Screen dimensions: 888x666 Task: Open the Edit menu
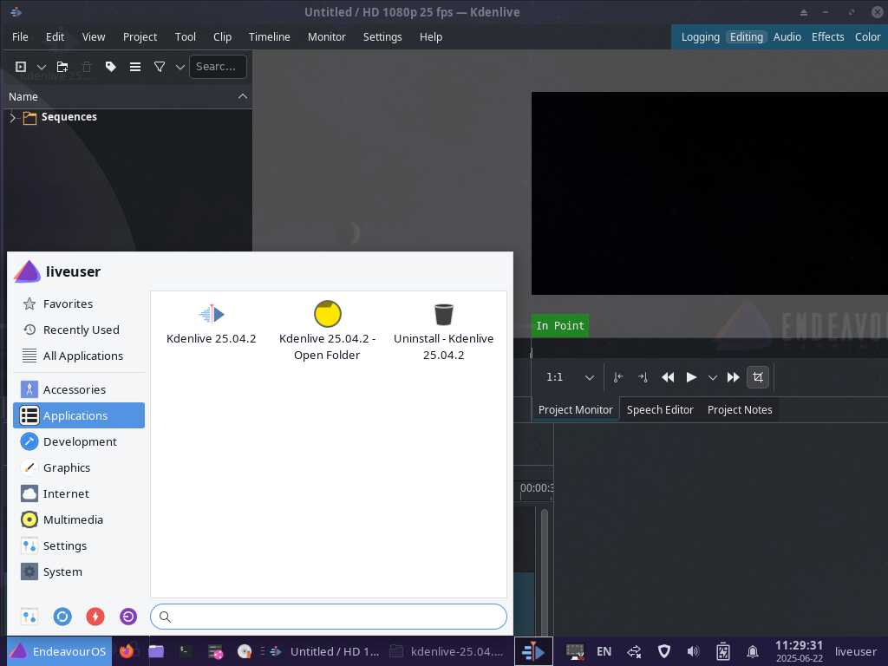click(55, 36)
